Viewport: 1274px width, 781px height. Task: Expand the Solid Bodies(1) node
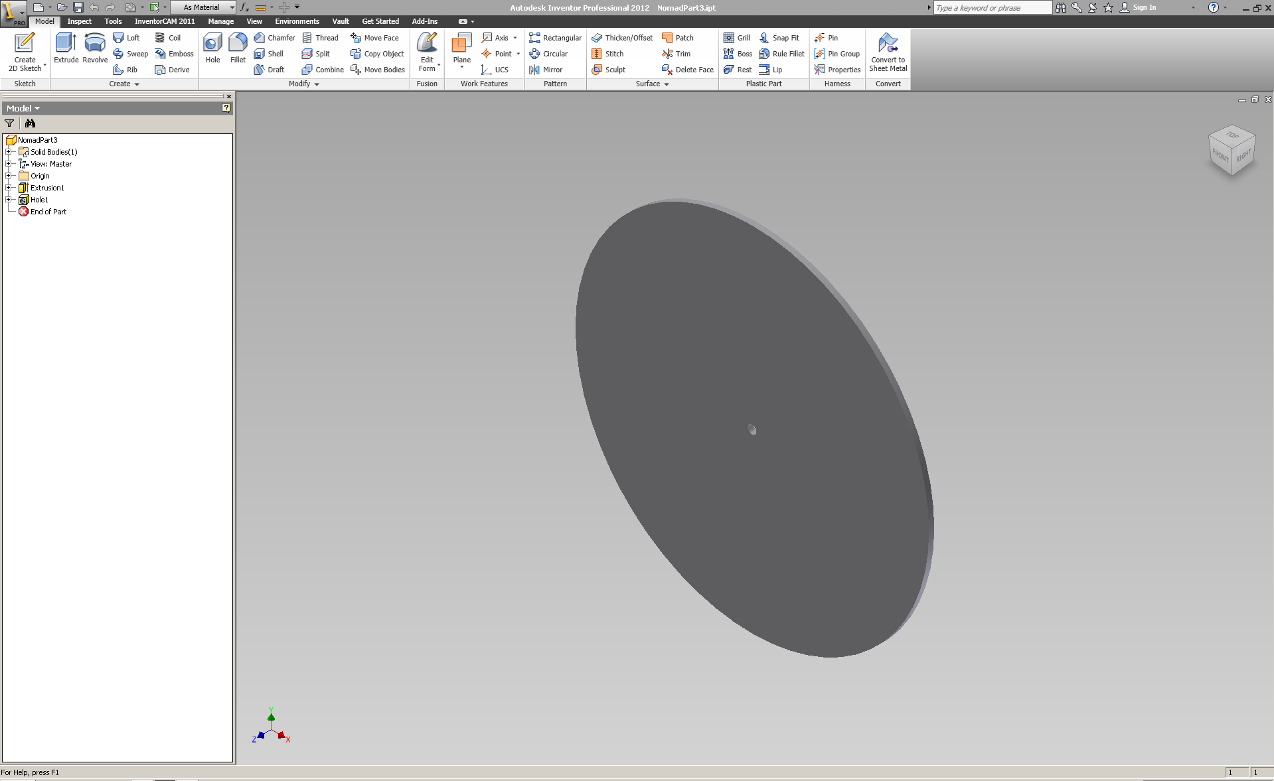(9, 152)
